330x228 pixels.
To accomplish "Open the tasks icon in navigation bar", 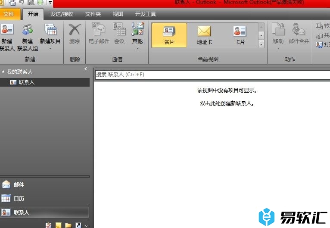I will coord(48,225).
